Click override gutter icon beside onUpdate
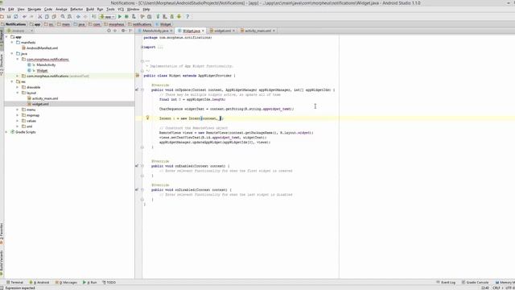This screenshot has width=515, height=290. click(137, 89)
